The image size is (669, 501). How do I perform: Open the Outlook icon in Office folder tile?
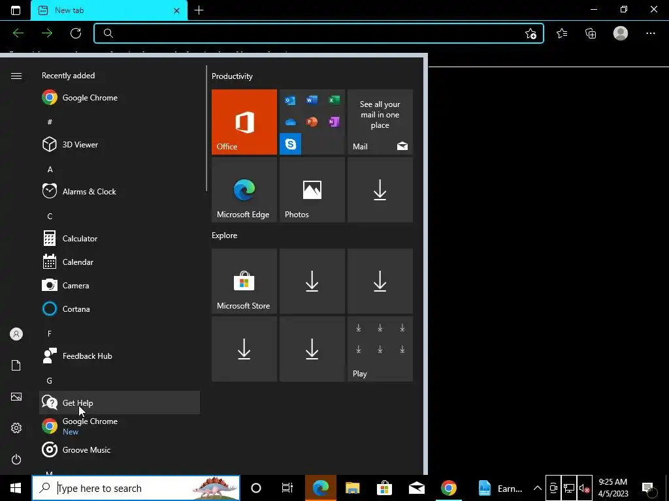[290, 100]
